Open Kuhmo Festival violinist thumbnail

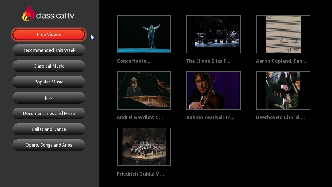[x=214, y=91]
